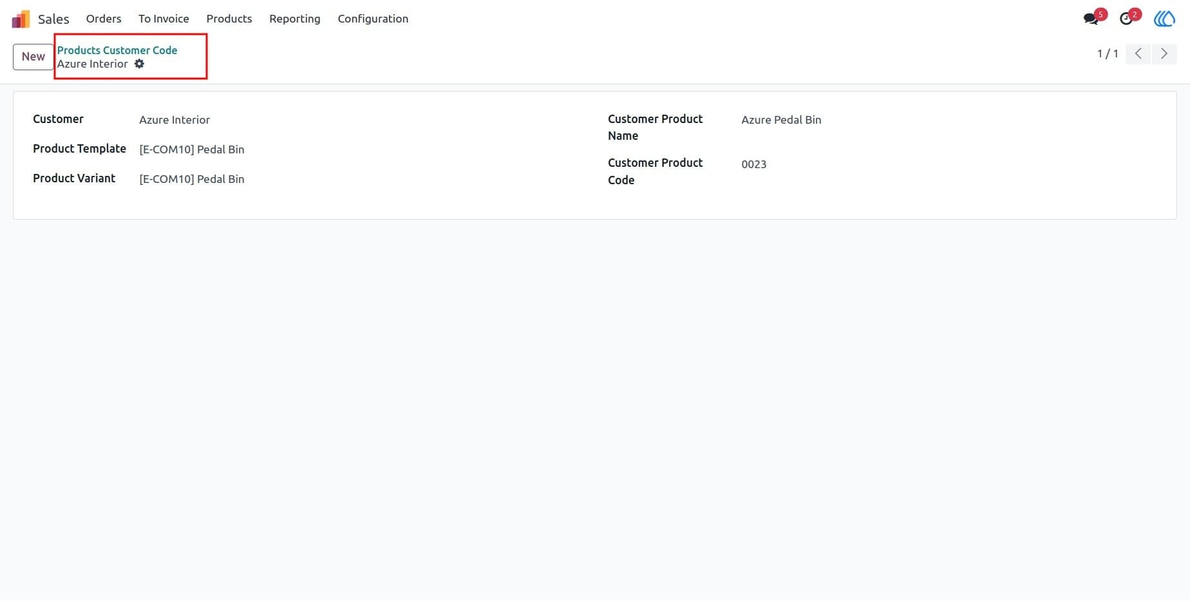The width and height of the screenshot is (1190, 601).
Task: Open the record gear actions menu
Action: coord(139,64)
